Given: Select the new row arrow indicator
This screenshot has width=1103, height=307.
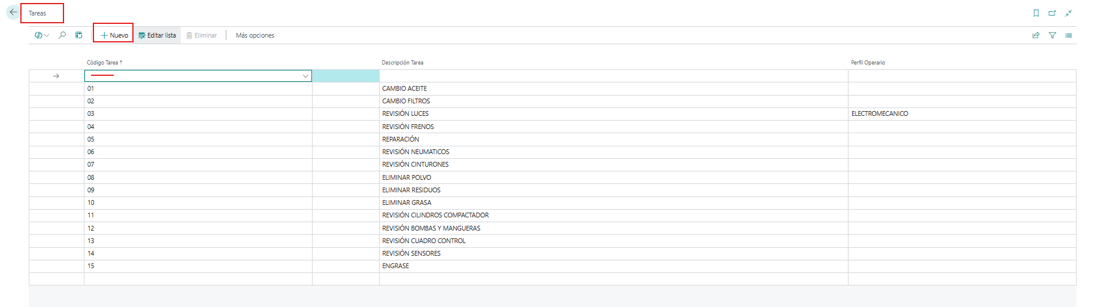Looking at the screenshot, I should pos(56,76).
